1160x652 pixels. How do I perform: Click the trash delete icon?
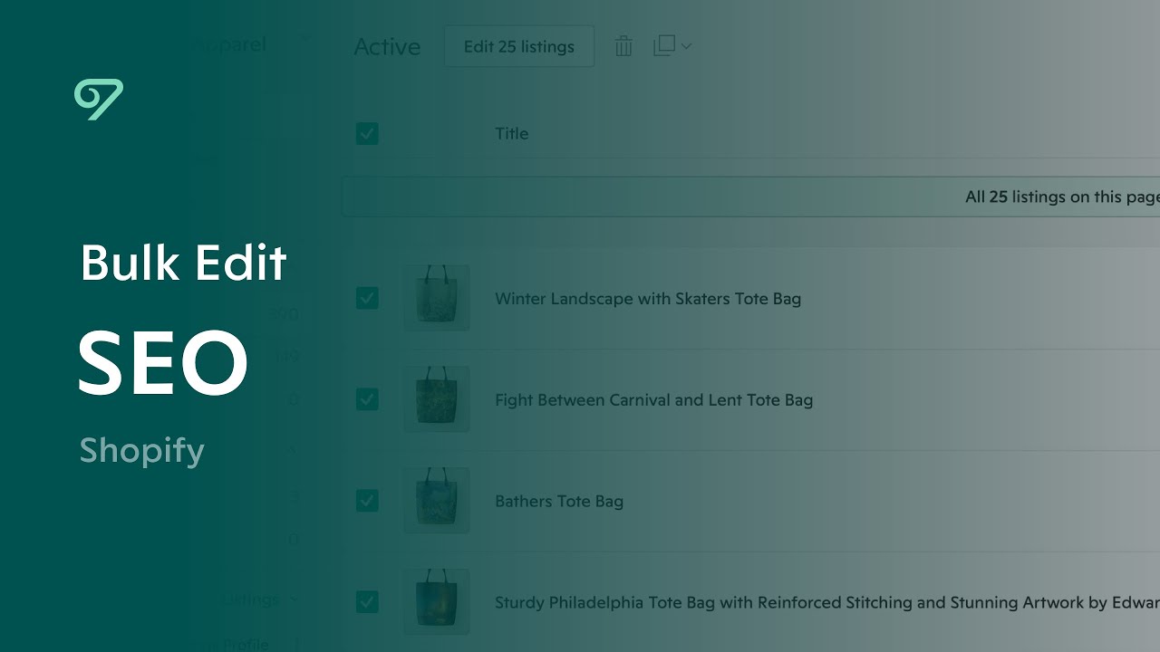[x=623, y=46]
